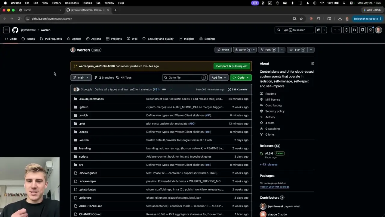
Task: Open the Copilot chat icon in header
Action: point(319,30)
